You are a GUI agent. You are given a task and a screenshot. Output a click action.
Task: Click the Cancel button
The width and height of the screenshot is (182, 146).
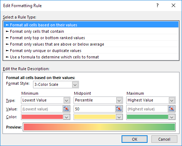tap(164, 139)
